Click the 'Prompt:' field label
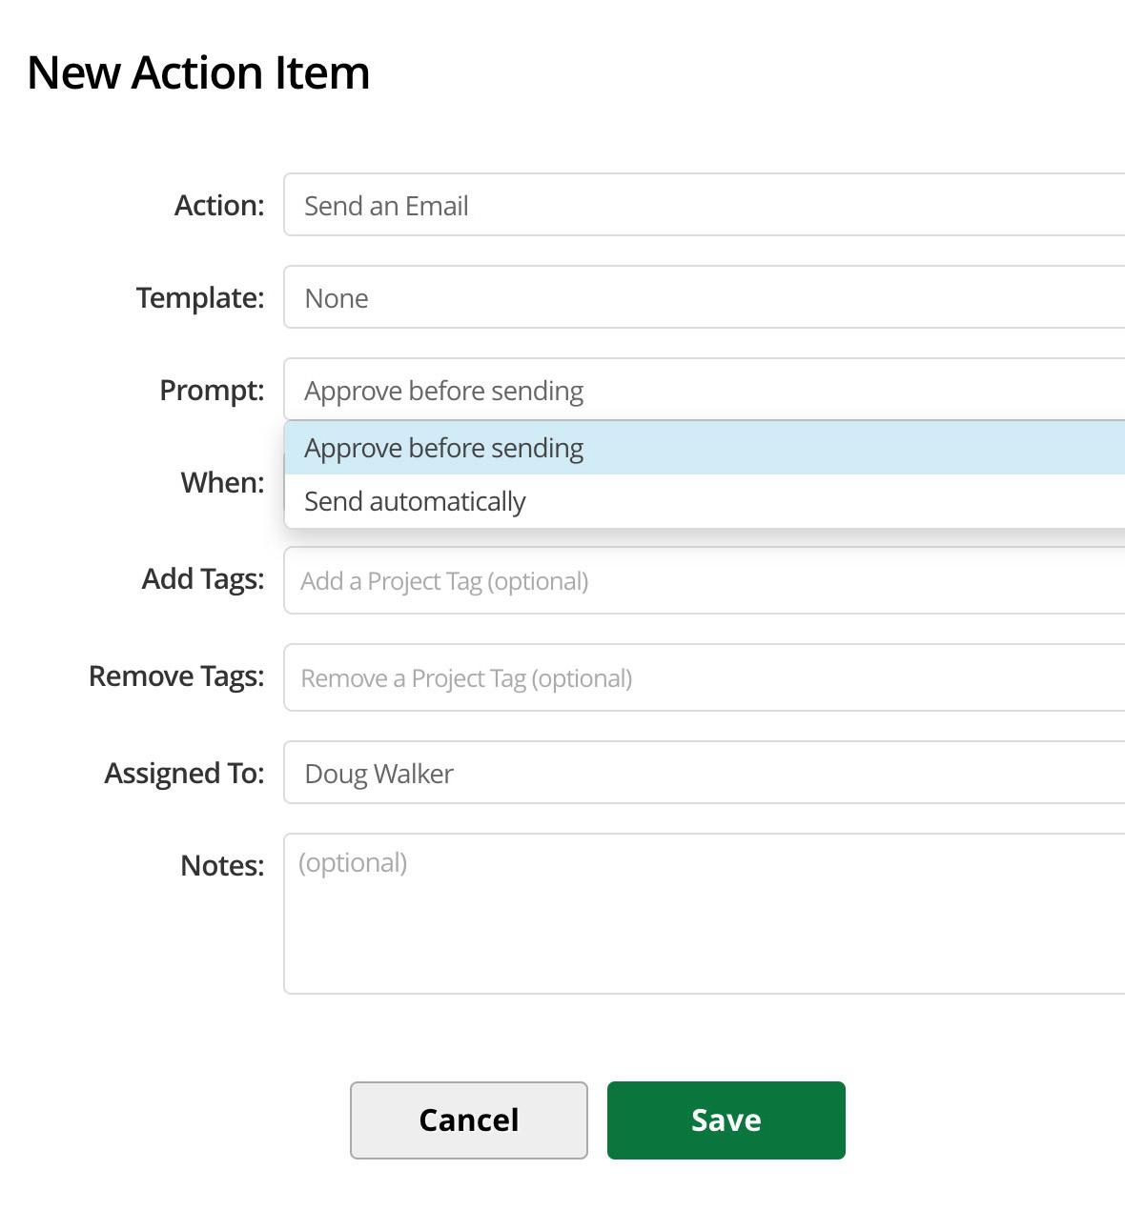This screenshot has height=1210, width=1125. (x=212, y=390)
